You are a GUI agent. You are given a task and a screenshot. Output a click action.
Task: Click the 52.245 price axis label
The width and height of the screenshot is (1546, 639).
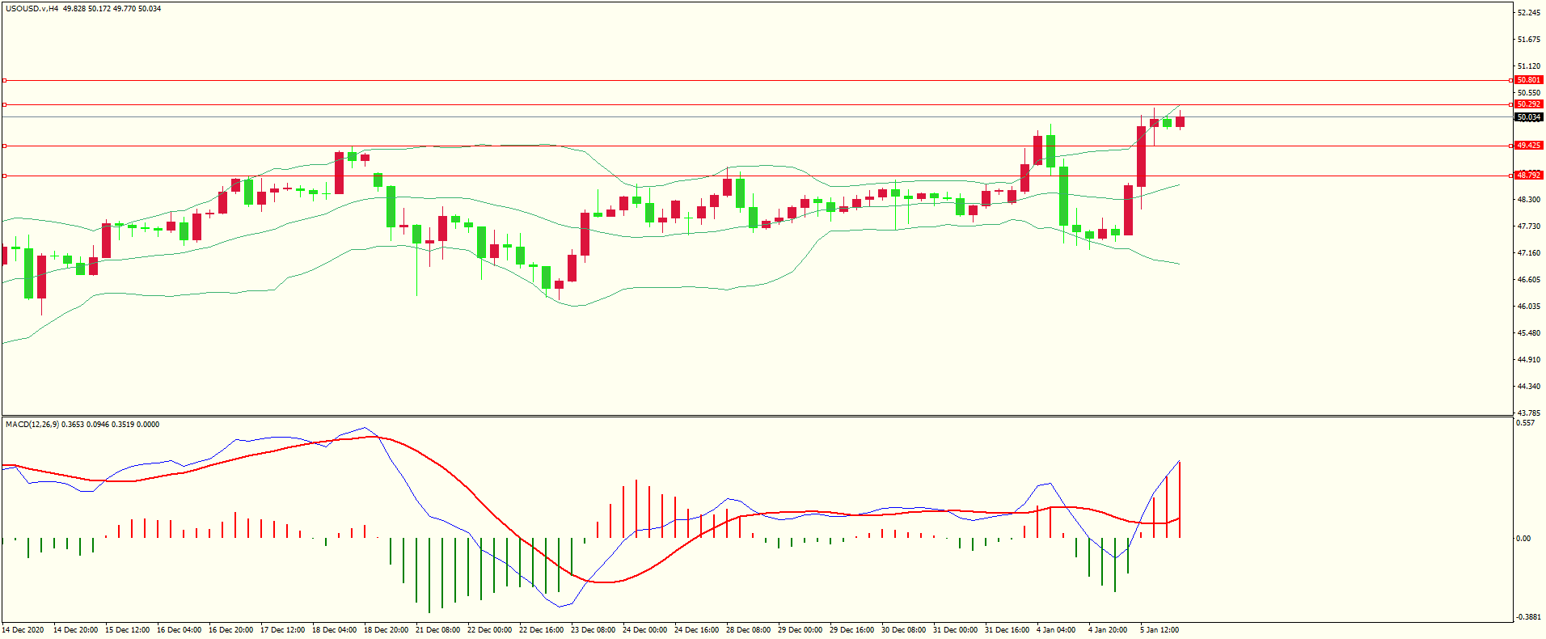tap(1528, 13)
